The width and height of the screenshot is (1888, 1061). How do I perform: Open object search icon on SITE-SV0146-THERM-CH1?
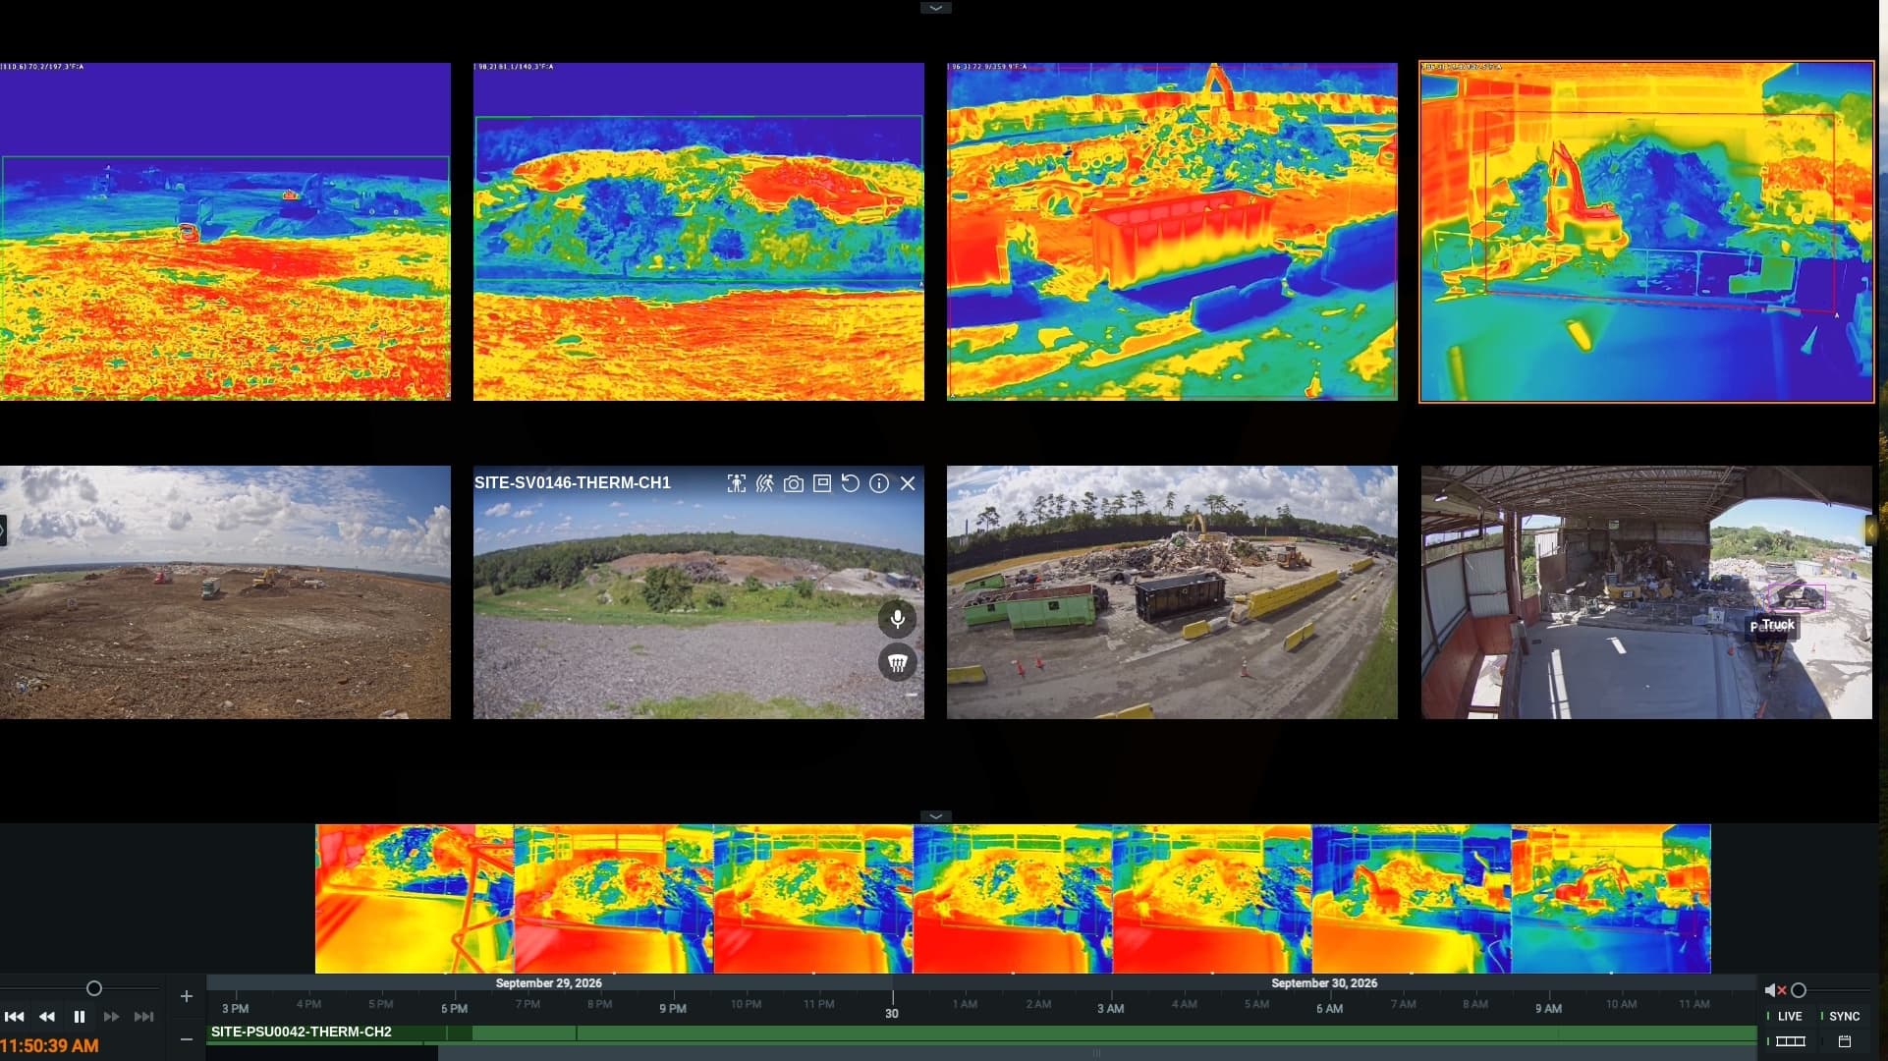[736, 483]
